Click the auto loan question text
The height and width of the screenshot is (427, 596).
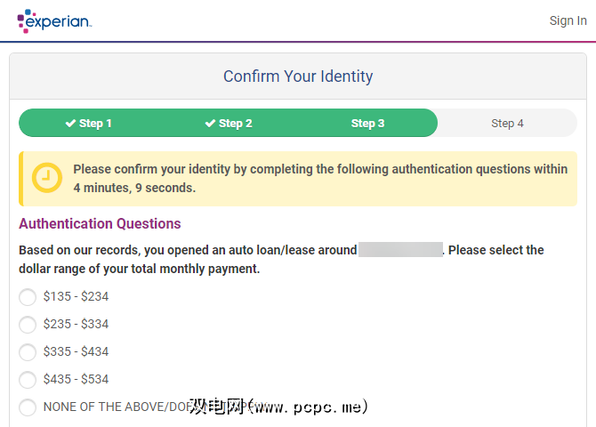coord(187,251)
